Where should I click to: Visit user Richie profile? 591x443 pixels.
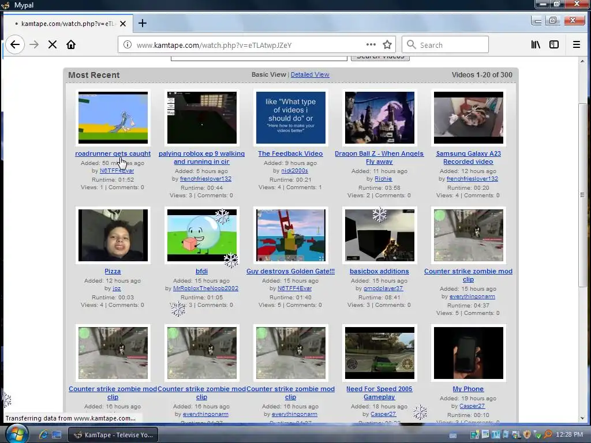[x=383, y=179]
